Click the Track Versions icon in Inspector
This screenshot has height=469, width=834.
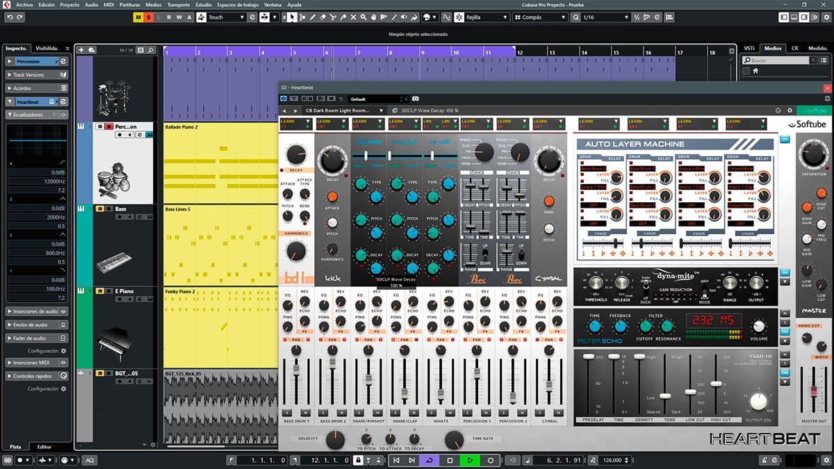coord(63,74)
